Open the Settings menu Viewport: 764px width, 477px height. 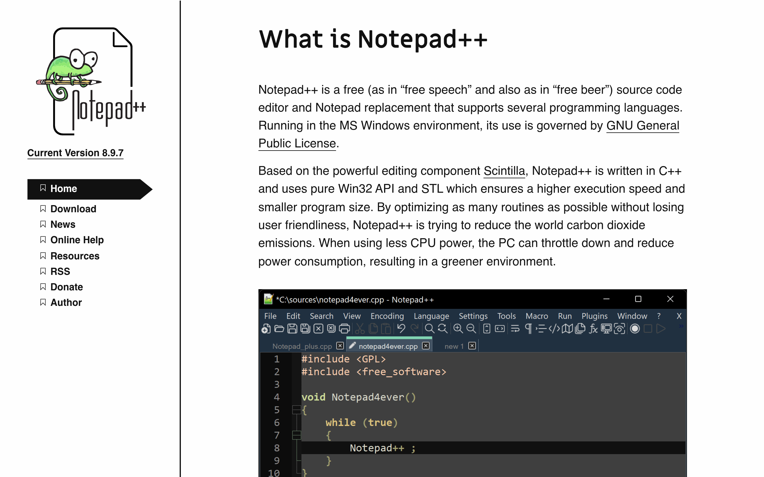point(473,316)
